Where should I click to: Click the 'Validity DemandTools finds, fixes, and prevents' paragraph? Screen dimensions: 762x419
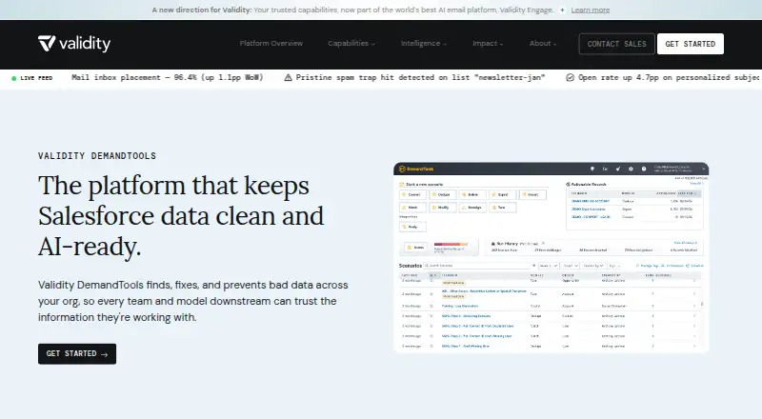[x=193, y=301]
